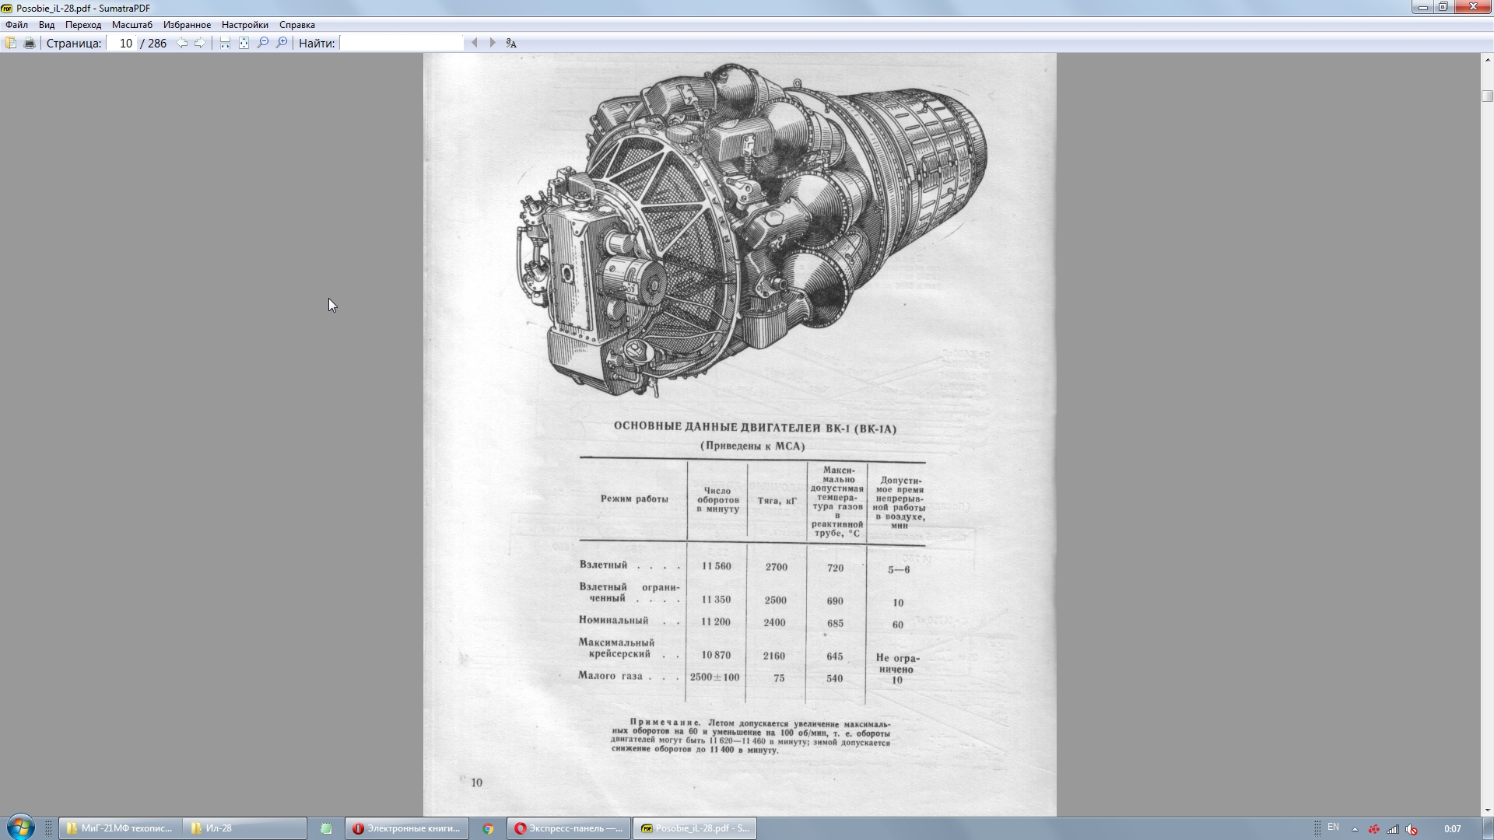Open the Масштаб menu

point(132,25)
